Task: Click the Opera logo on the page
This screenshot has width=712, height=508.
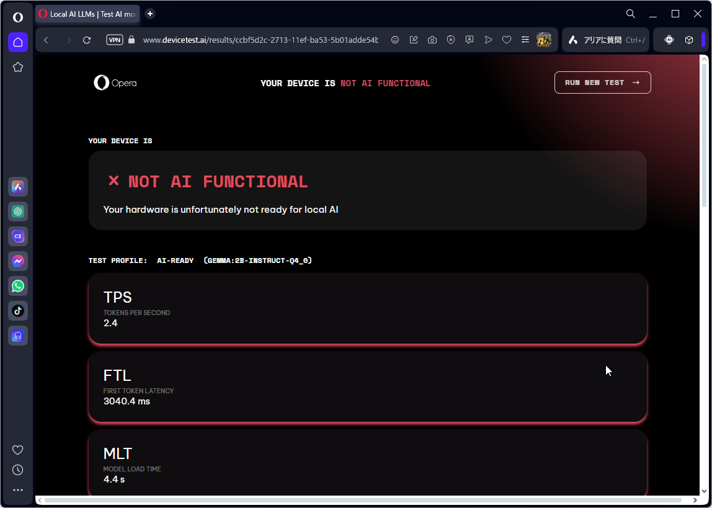Action: [x=115, y=83]
